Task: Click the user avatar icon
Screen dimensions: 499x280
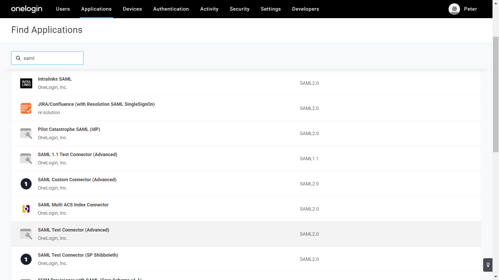Action: point(454,9)
